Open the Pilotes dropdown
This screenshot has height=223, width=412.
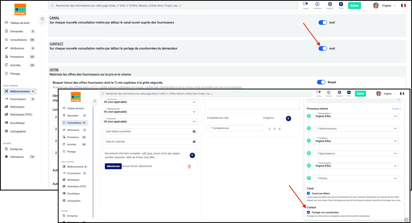pos(356,178)
